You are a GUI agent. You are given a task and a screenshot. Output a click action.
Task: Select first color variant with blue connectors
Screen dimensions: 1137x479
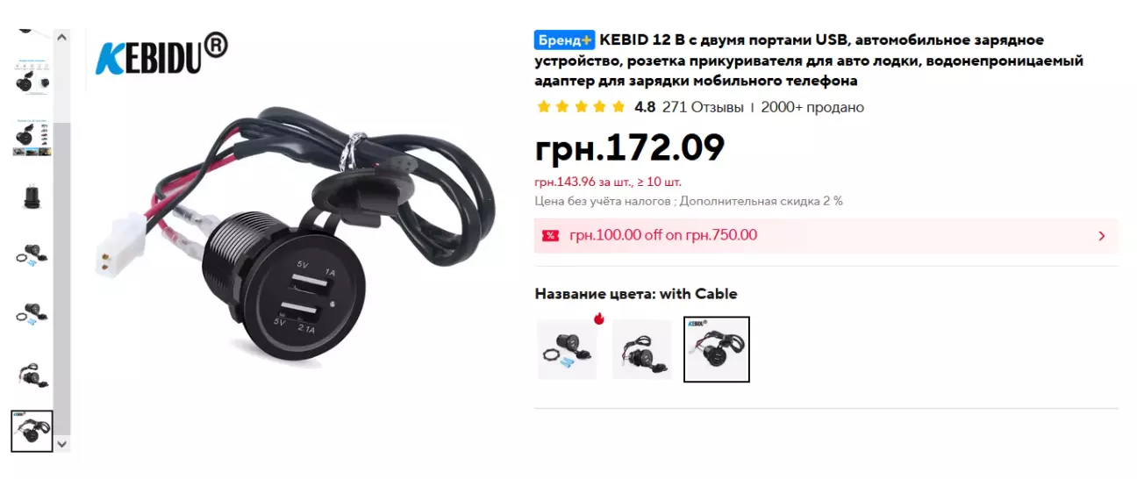(x=567, y=349)
